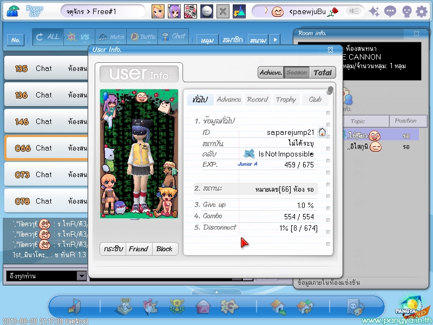Click the saparejump21 ID value
The width and height of the screenshot is (433, 325).
pyautogui.click(x=290, y=132)
